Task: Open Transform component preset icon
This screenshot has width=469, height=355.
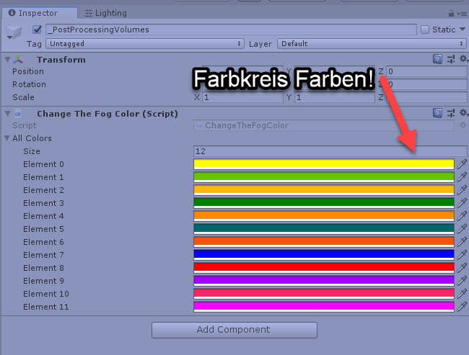Action: pos(451,59)
